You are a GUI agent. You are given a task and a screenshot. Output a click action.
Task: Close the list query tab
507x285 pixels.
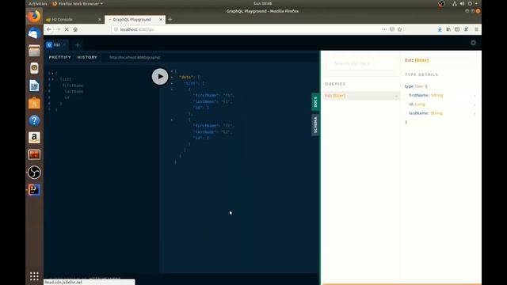[64, 45]
